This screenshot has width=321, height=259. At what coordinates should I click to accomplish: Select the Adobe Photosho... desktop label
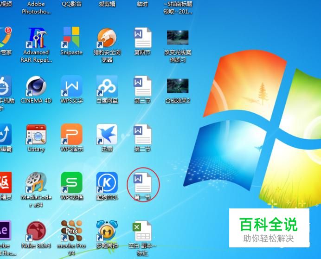pos(36,8)
